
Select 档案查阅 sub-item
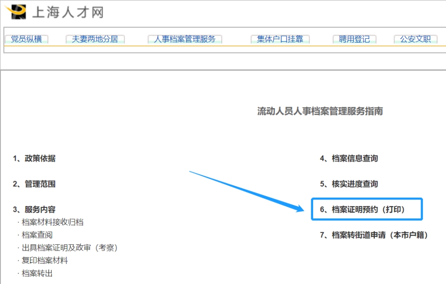tap(37, 235)
